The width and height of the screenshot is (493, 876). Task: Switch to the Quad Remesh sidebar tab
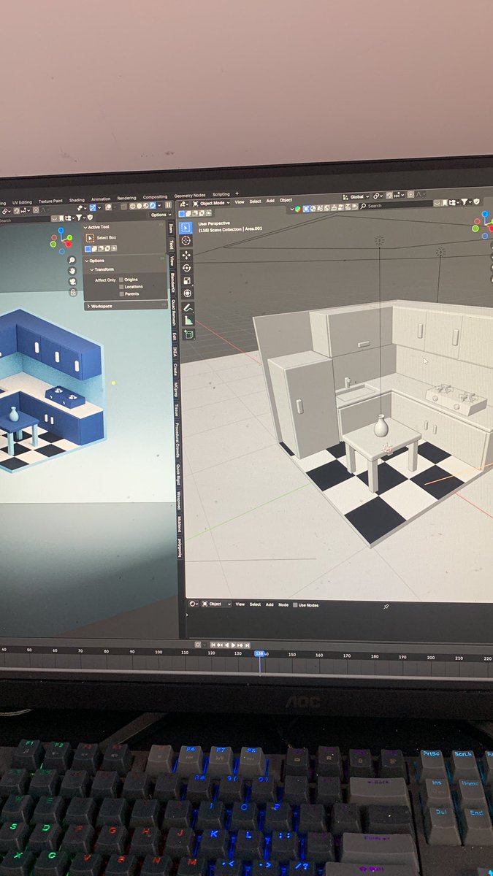174,313
